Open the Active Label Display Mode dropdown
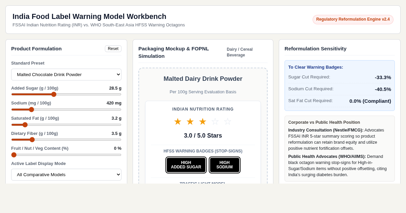406x213 pixels. pyautogui.click(x=66, y=174)
